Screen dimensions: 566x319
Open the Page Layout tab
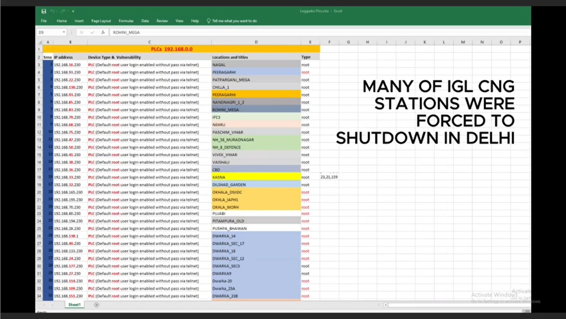pyautogui.click(x=101, y=21)
